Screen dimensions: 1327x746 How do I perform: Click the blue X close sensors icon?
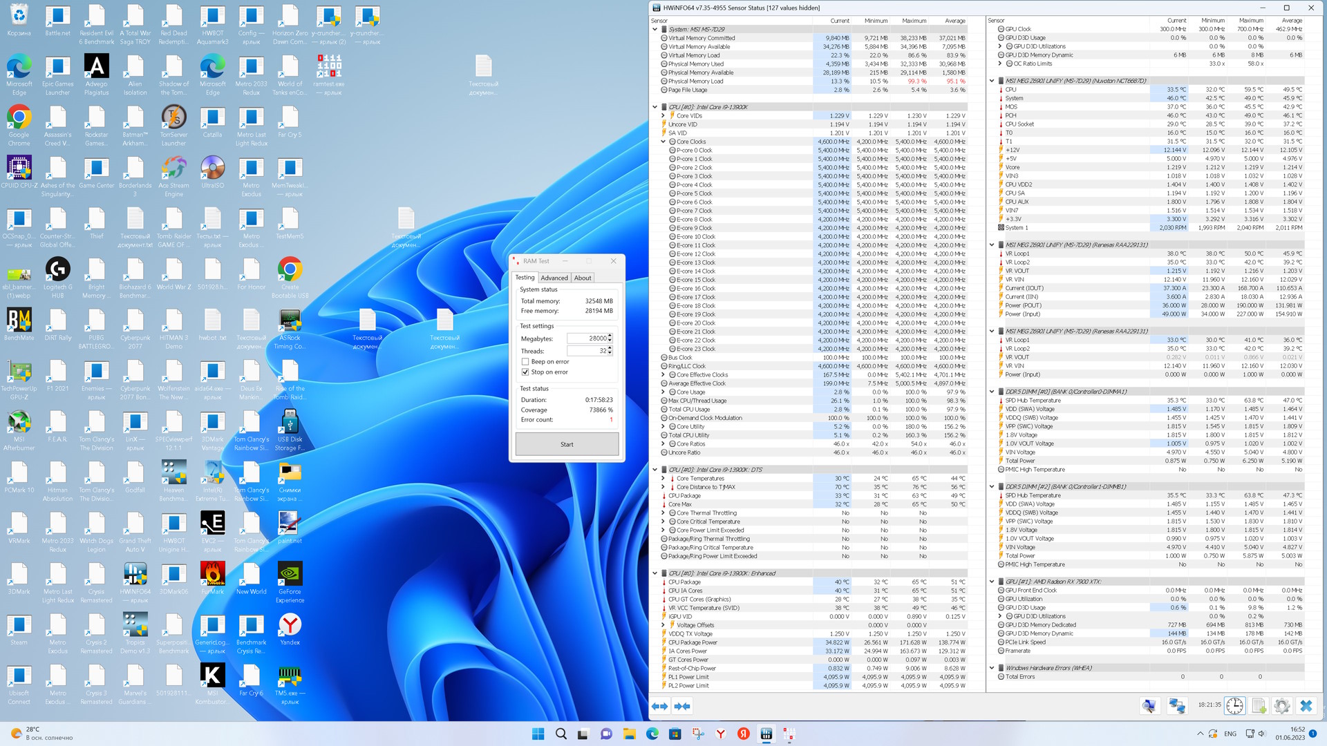(1306, 706)
